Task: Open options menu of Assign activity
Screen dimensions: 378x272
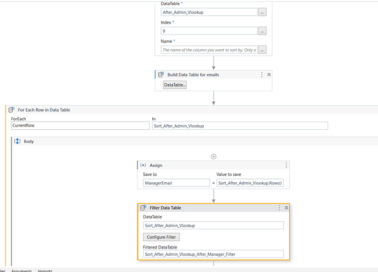Action: click(x=286, y=165)
